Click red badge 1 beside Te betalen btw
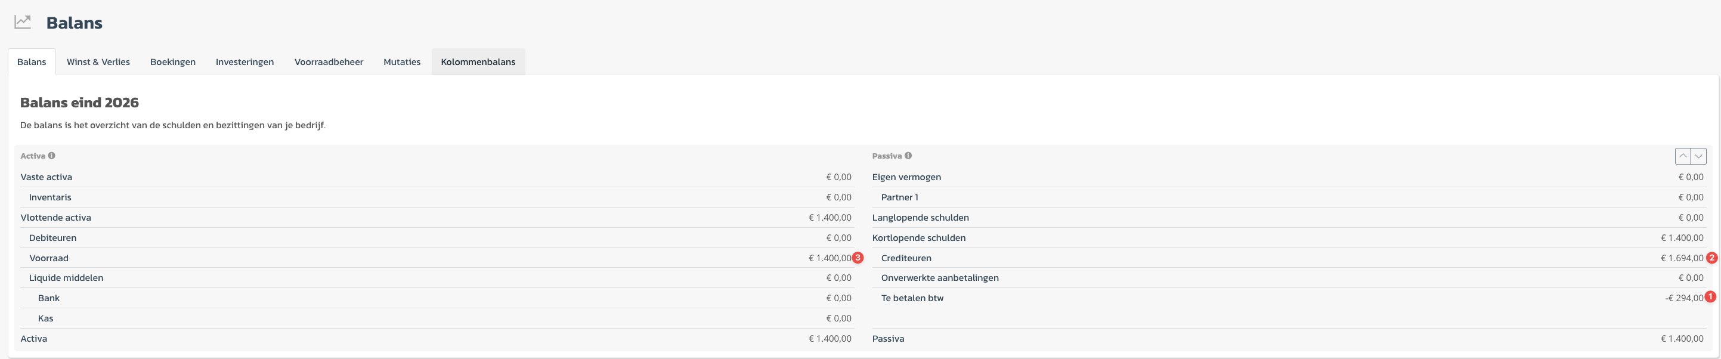Viewport: 1721px width, 359px height. coord(1710,297)
